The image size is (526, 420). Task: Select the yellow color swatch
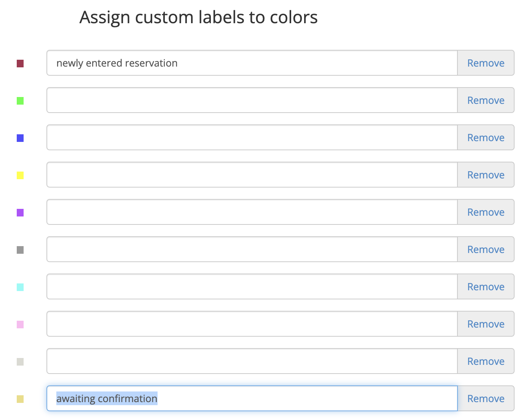click(x=20, y=175)
